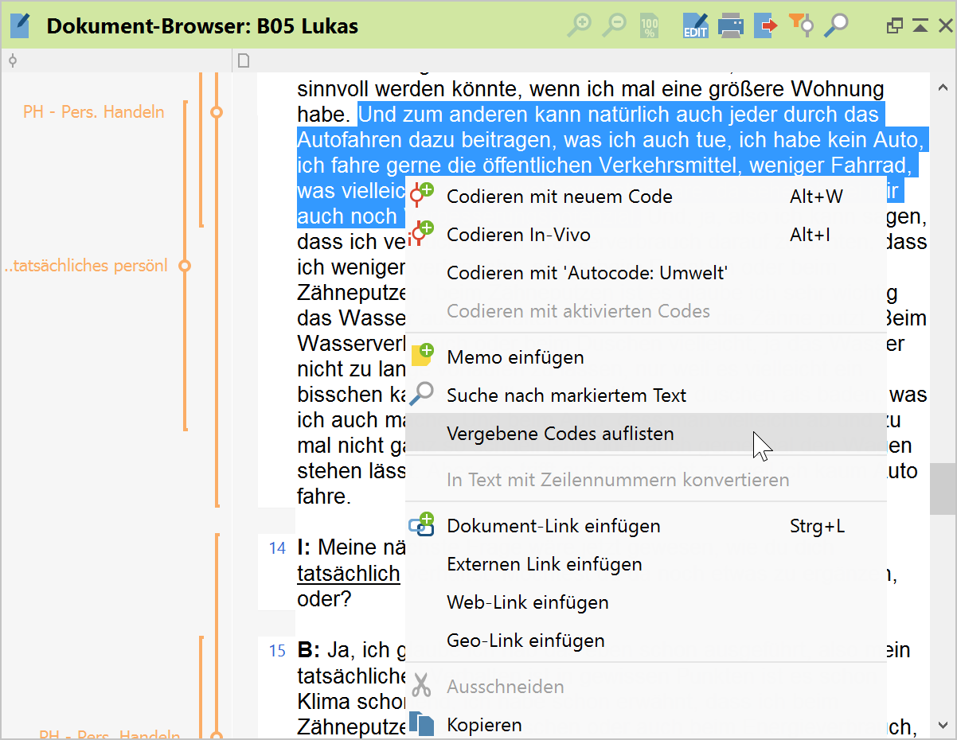Collapse the Dokument-Browser panel with the upward arrow
Viewport: 957px width, 740px height.
[920, 26]
